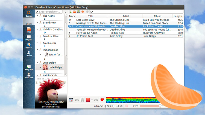
Task: Open the Files browser icon
Action: (x=29, y=30)
